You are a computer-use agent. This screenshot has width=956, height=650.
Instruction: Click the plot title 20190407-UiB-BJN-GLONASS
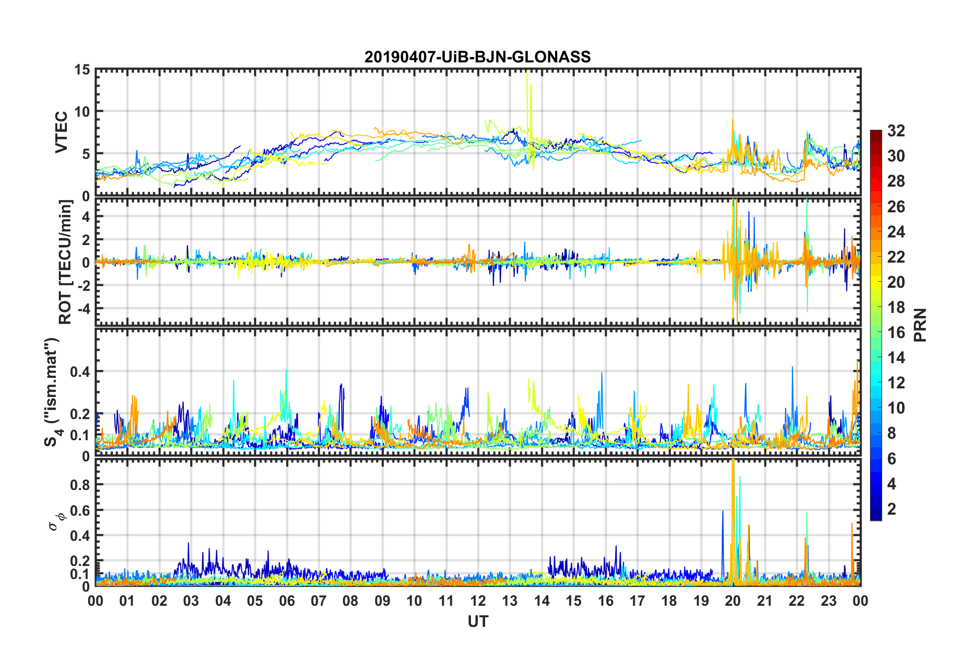(477, 57)
